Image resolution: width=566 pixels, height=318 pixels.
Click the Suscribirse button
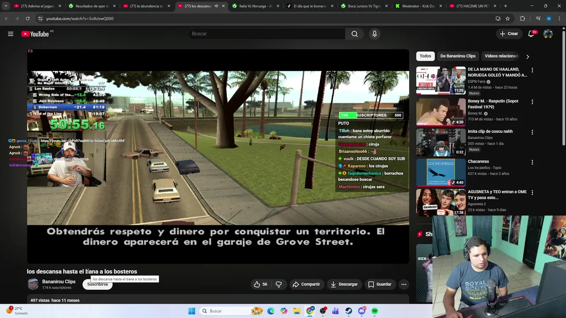click(x=97, y=284)
